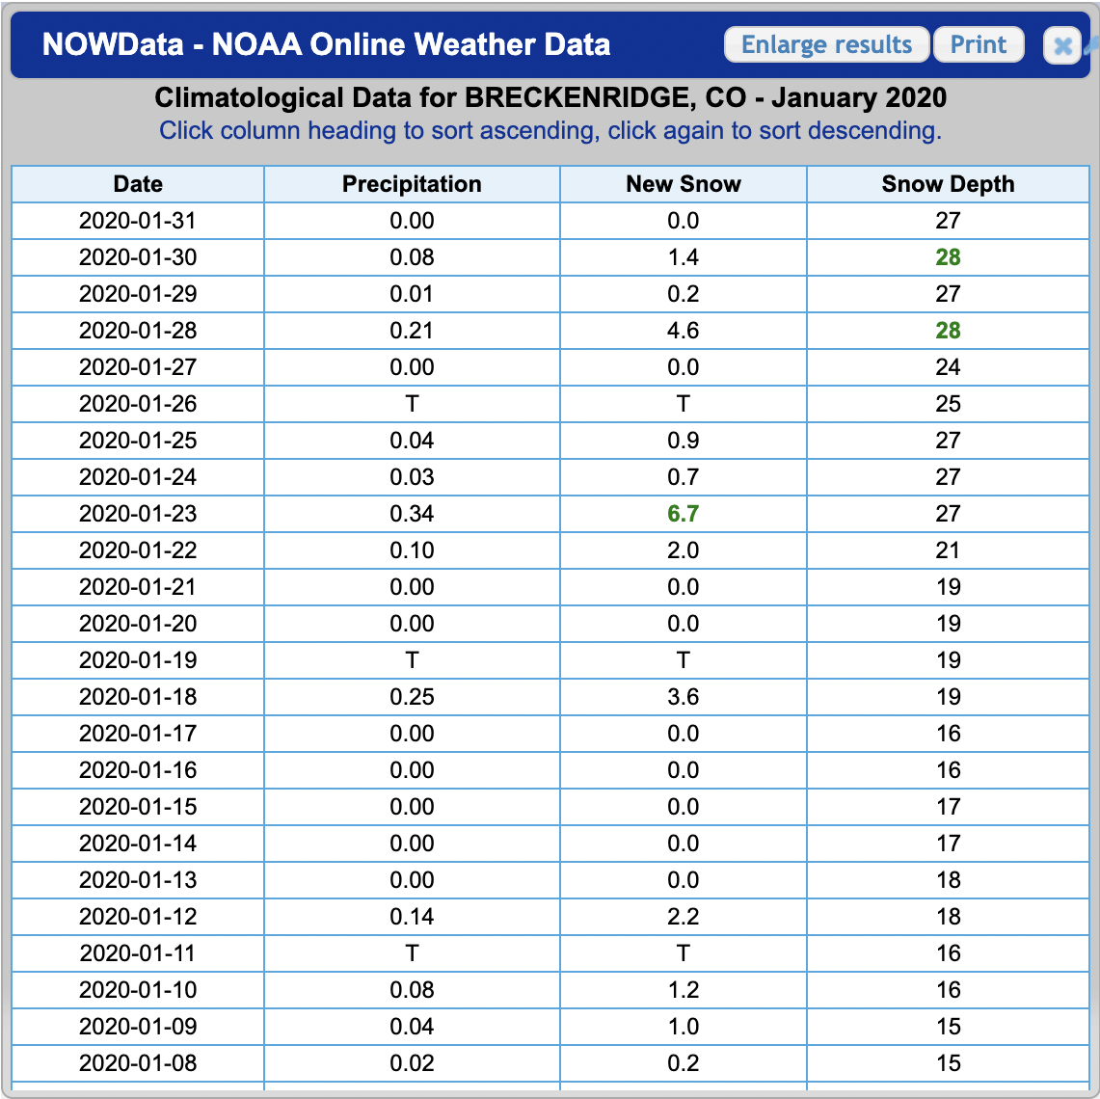The width and height of the screenshot is (1100, 1099).
Task: Select new snow value 3.6
Action: click(x=684, y=697)
